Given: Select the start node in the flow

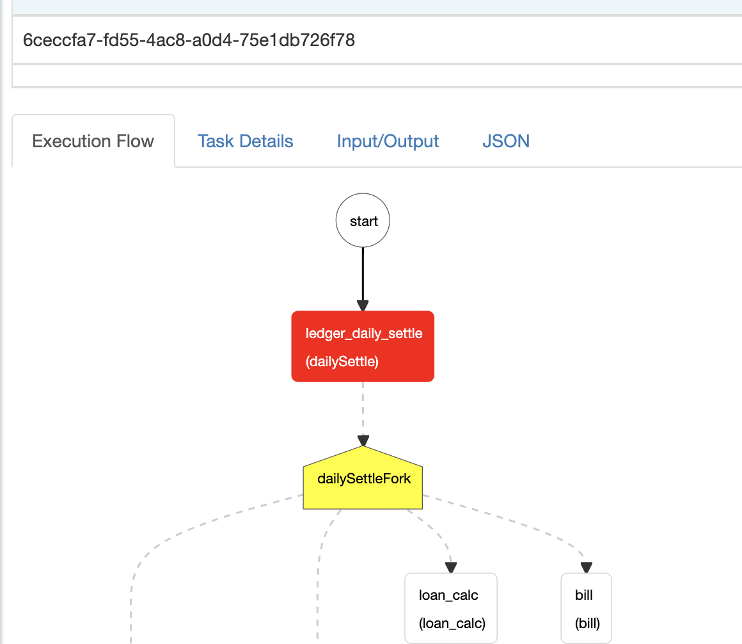Looking at the screenshot, I should coord(363,220).
